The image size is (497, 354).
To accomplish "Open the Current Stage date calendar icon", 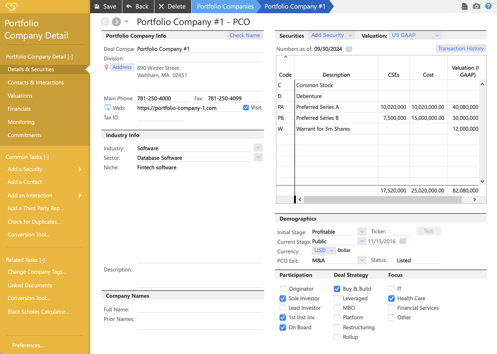I will [403, 241].
